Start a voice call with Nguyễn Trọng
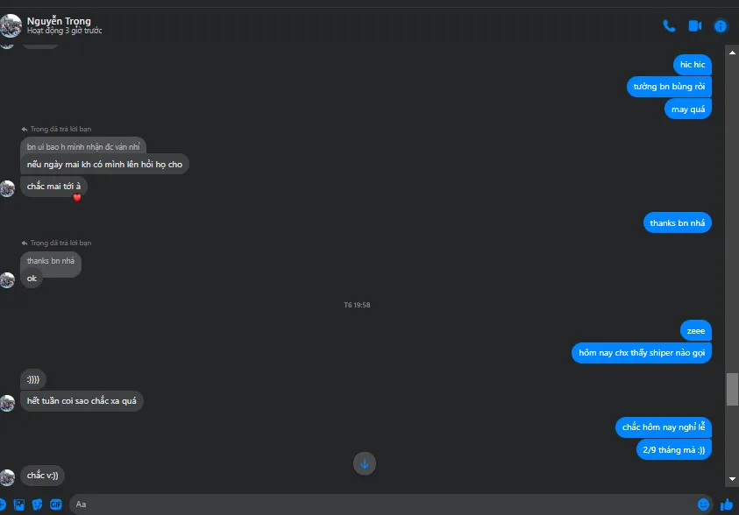This screenshot has width=739, height=515. click(669, 26)
